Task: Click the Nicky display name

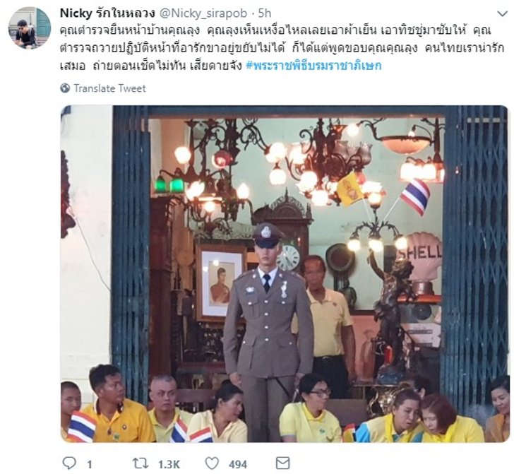Action: 107,13
